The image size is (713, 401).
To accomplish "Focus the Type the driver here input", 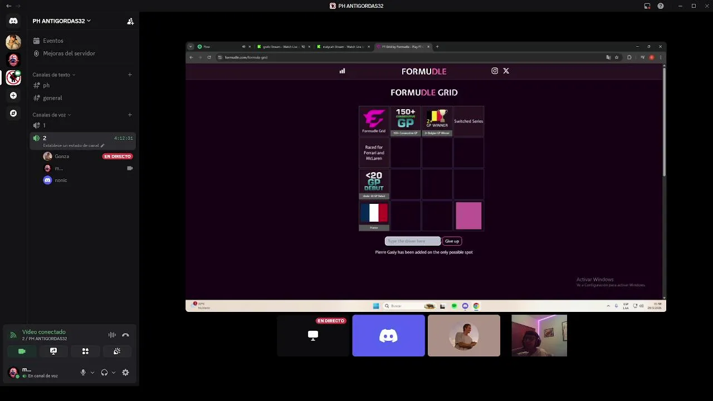I will click(413, 241).
